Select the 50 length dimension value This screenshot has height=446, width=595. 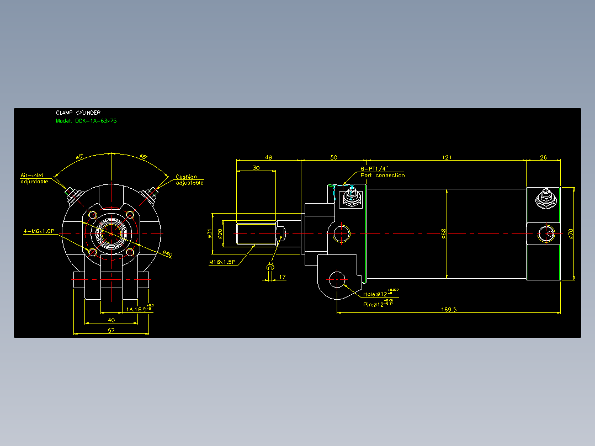[333, 157]
